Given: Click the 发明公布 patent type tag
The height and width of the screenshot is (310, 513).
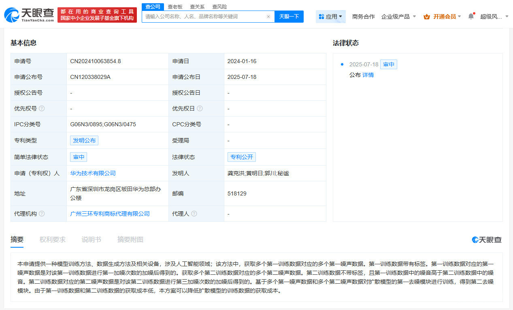Looking at the screenshot, I should point(84,140).
